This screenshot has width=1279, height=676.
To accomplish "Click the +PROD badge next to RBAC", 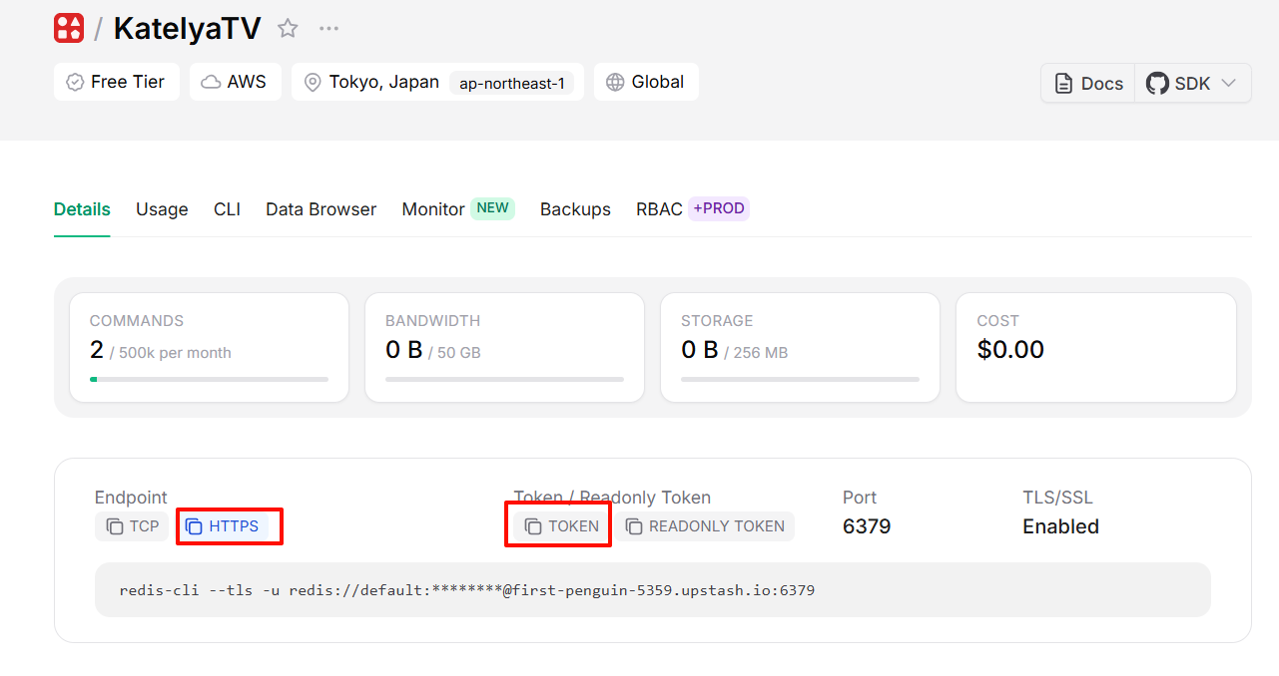I will click(719, 208).
